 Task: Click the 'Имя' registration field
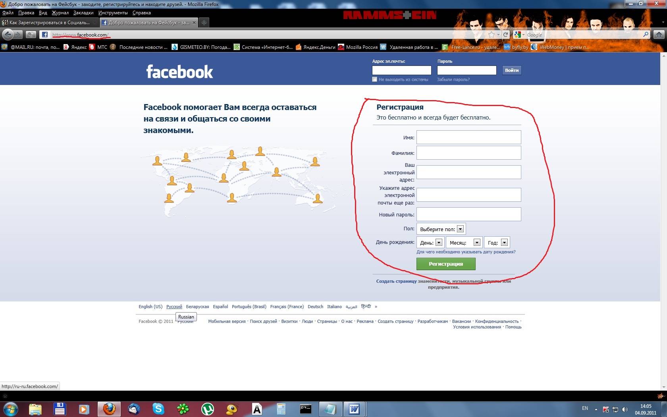468,137
